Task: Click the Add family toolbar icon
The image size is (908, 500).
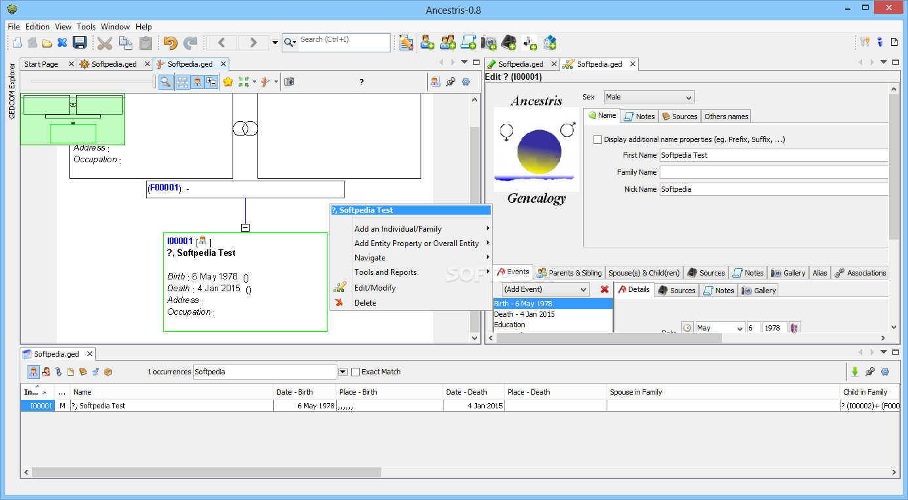Action: click(x=448, y=43)
